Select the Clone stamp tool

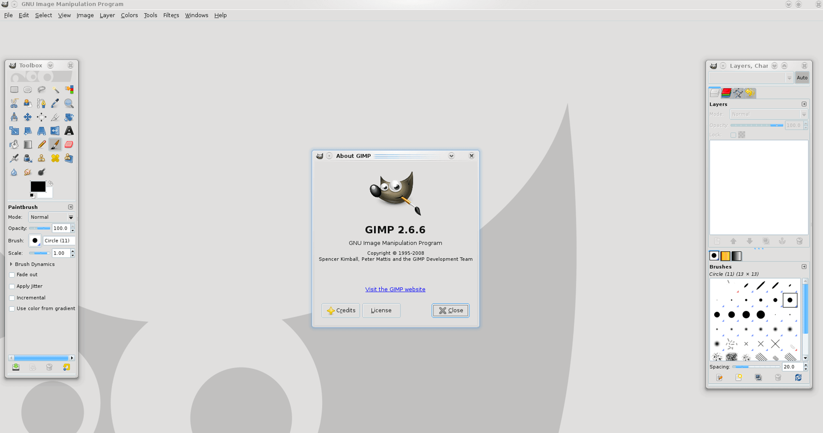[42, 158]
